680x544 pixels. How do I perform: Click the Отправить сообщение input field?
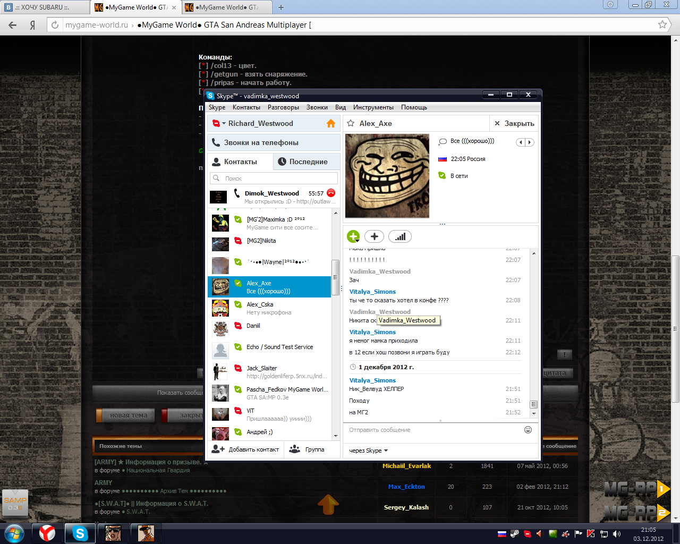(433, 430)
